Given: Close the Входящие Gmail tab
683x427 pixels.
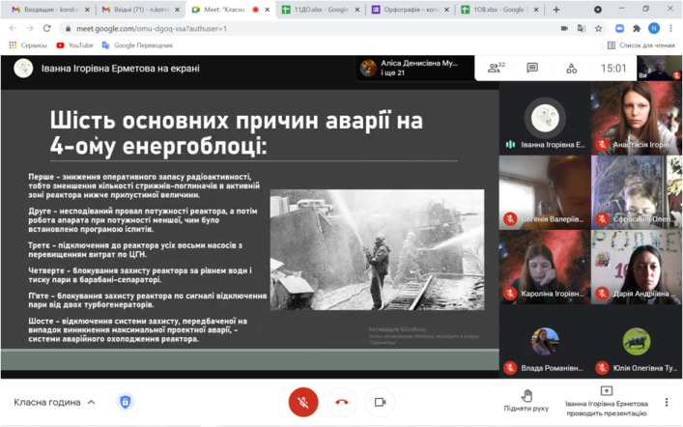Looking at the screenshot, I should (x=87, y=10).
